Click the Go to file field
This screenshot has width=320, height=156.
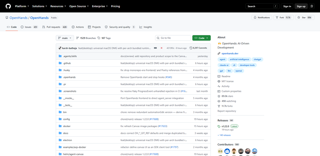coord(173,38)
